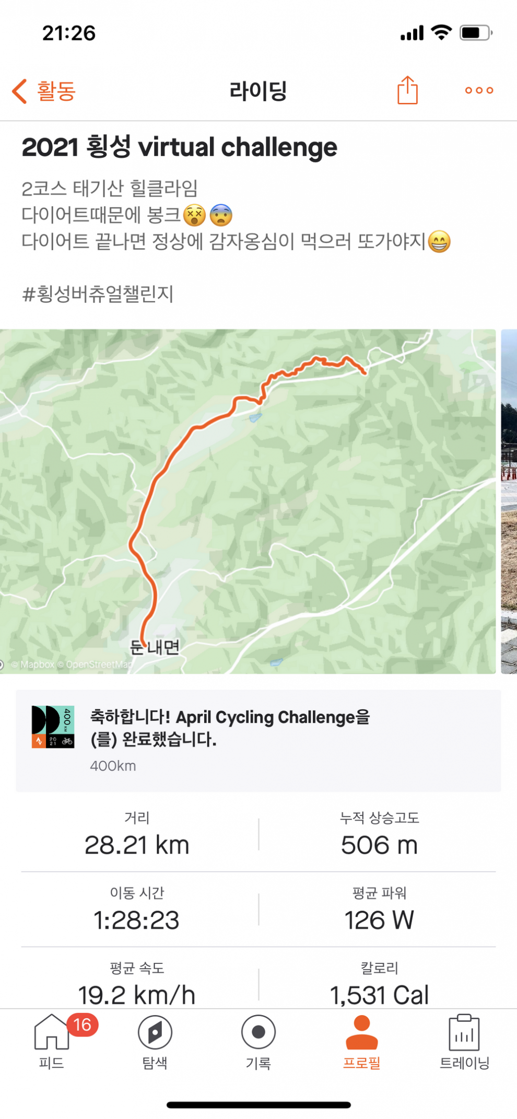Tap the 활동 back link

click(56, 91)
